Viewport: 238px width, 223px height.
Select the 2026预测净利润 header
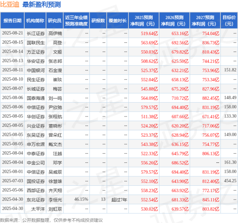(175, 21)
